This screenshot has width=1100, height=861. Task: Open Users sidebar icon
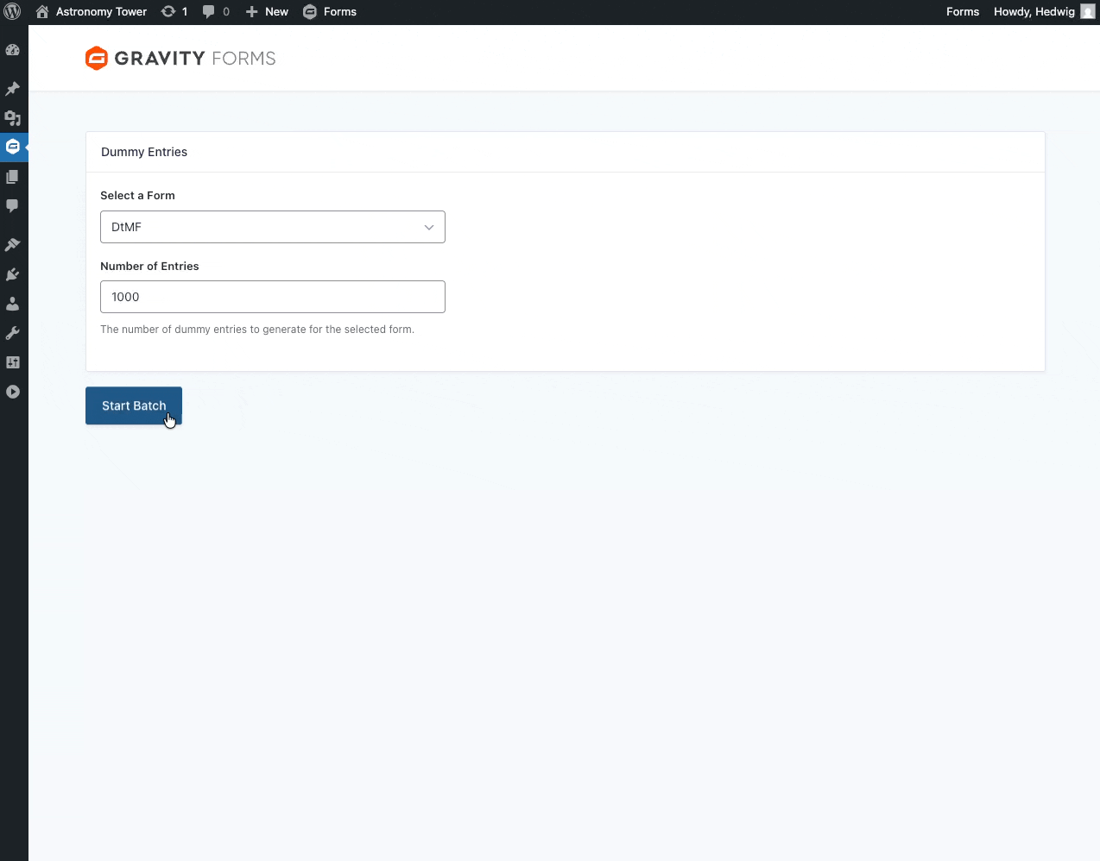(13, 304)
